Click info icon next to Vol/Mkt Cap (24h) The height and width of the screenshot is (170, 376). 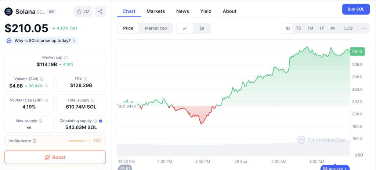(46, 101)
